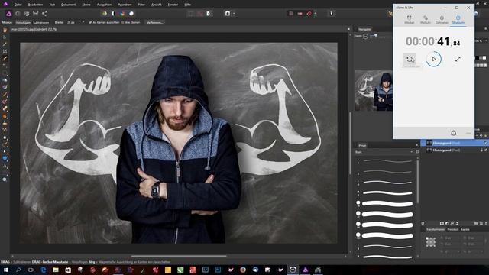Click the quick mask toolbar icon

click(x=228, y=14)
